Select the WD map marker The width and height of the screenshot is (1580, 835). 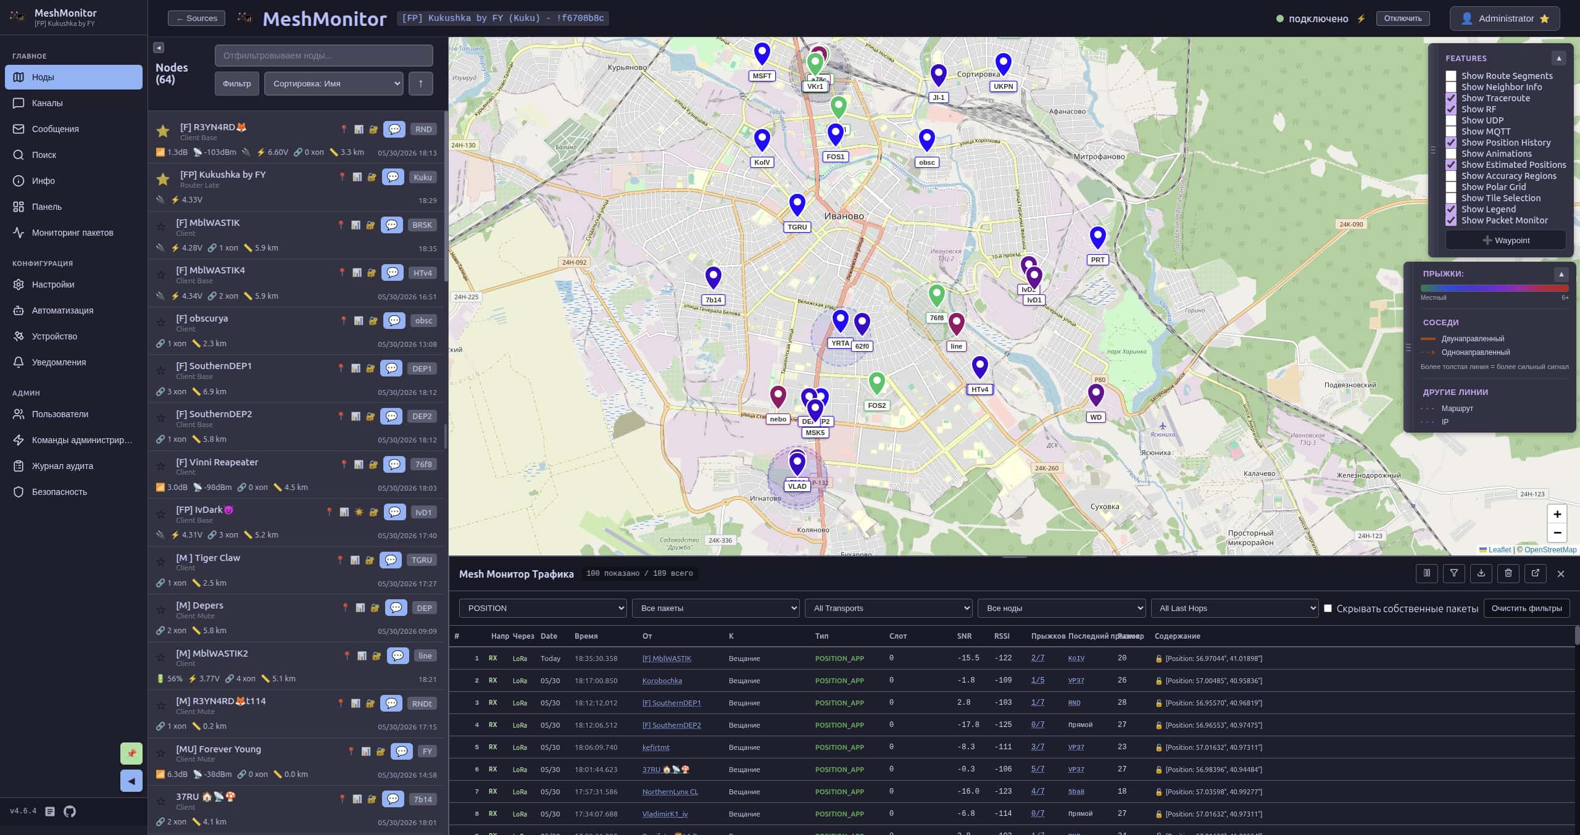[x=1096, y=396]
